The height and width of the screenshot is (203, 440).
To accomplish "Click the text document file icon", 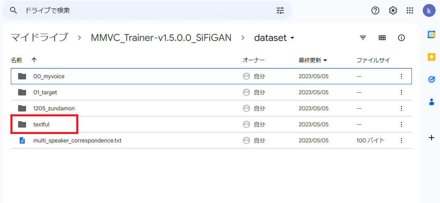I will coord(22,140).
